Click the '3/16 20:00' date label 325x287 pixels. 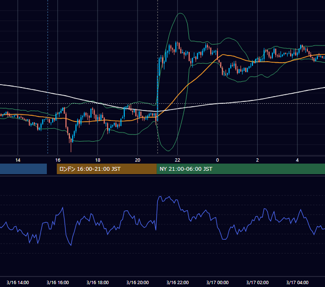point(138,282)
